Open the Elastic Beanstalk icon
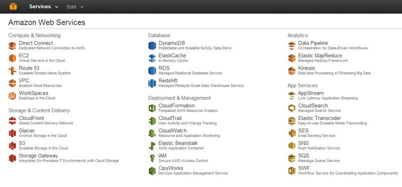The height and width of the screenshot is (187, 402). 152,145
